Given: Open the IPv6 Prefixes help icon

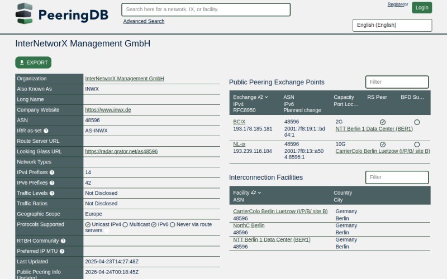Looking at the screenshot, I should [52, 183].
